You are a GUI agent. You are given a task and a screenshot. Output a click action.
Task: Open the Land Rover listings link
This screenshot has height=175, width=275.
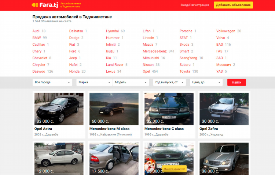[115, 65]
